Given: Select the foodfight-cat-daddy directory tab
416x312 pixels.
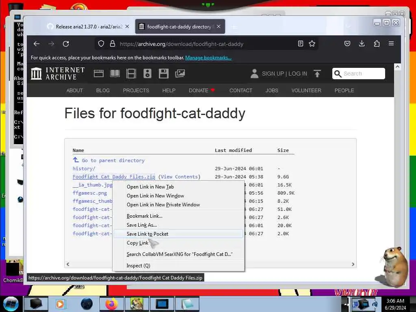Looking at the screenshot, I should point(180,26).
